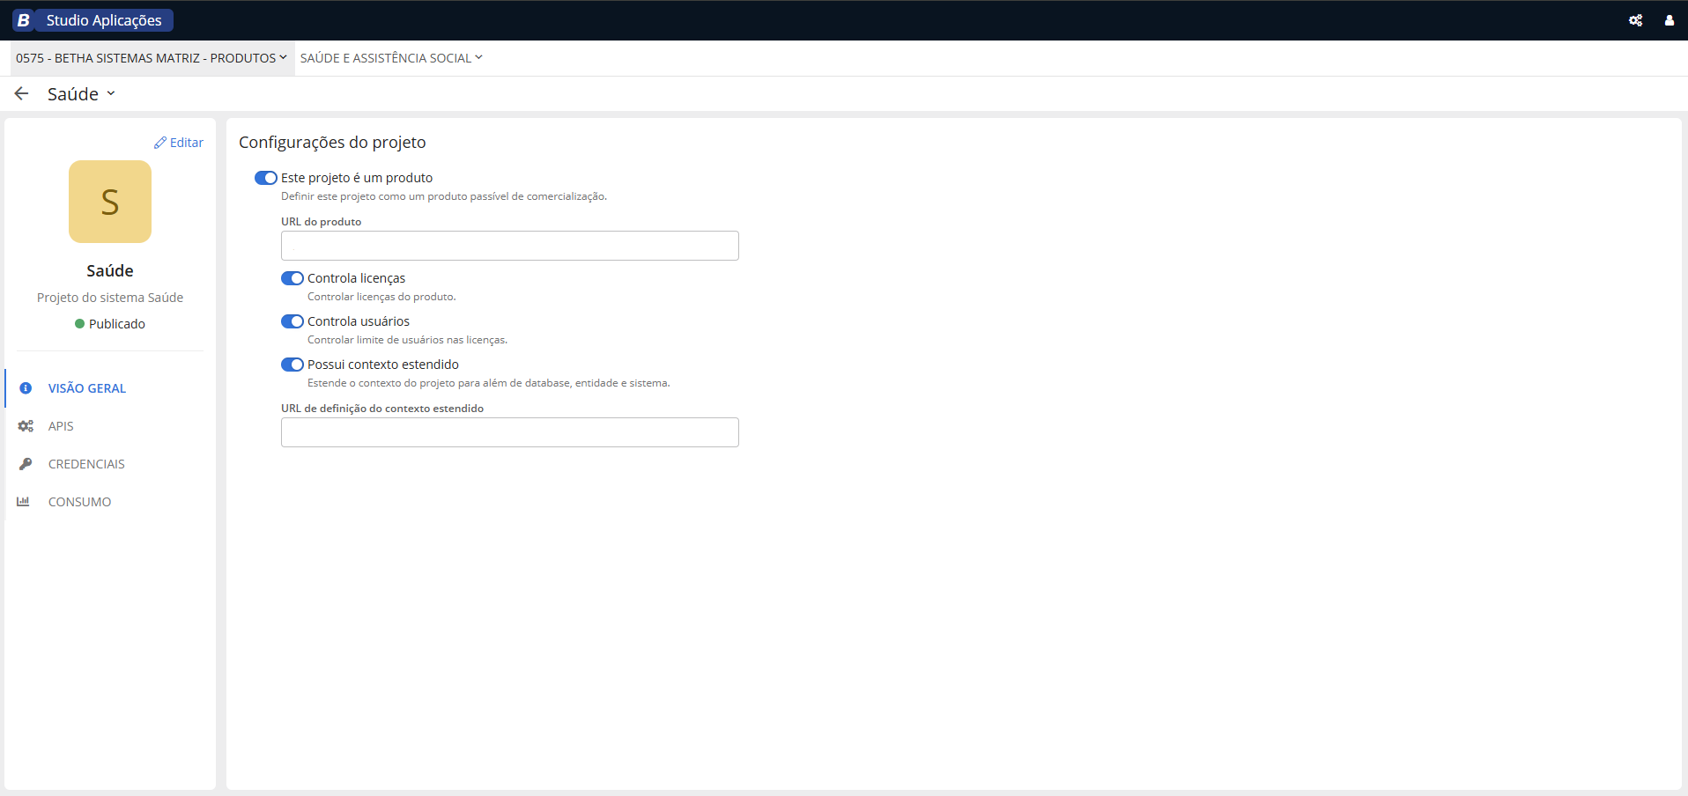Click the bold Saúde name under the avatar
This screenshot has width=1688, height=796.
tap(110, 271)
